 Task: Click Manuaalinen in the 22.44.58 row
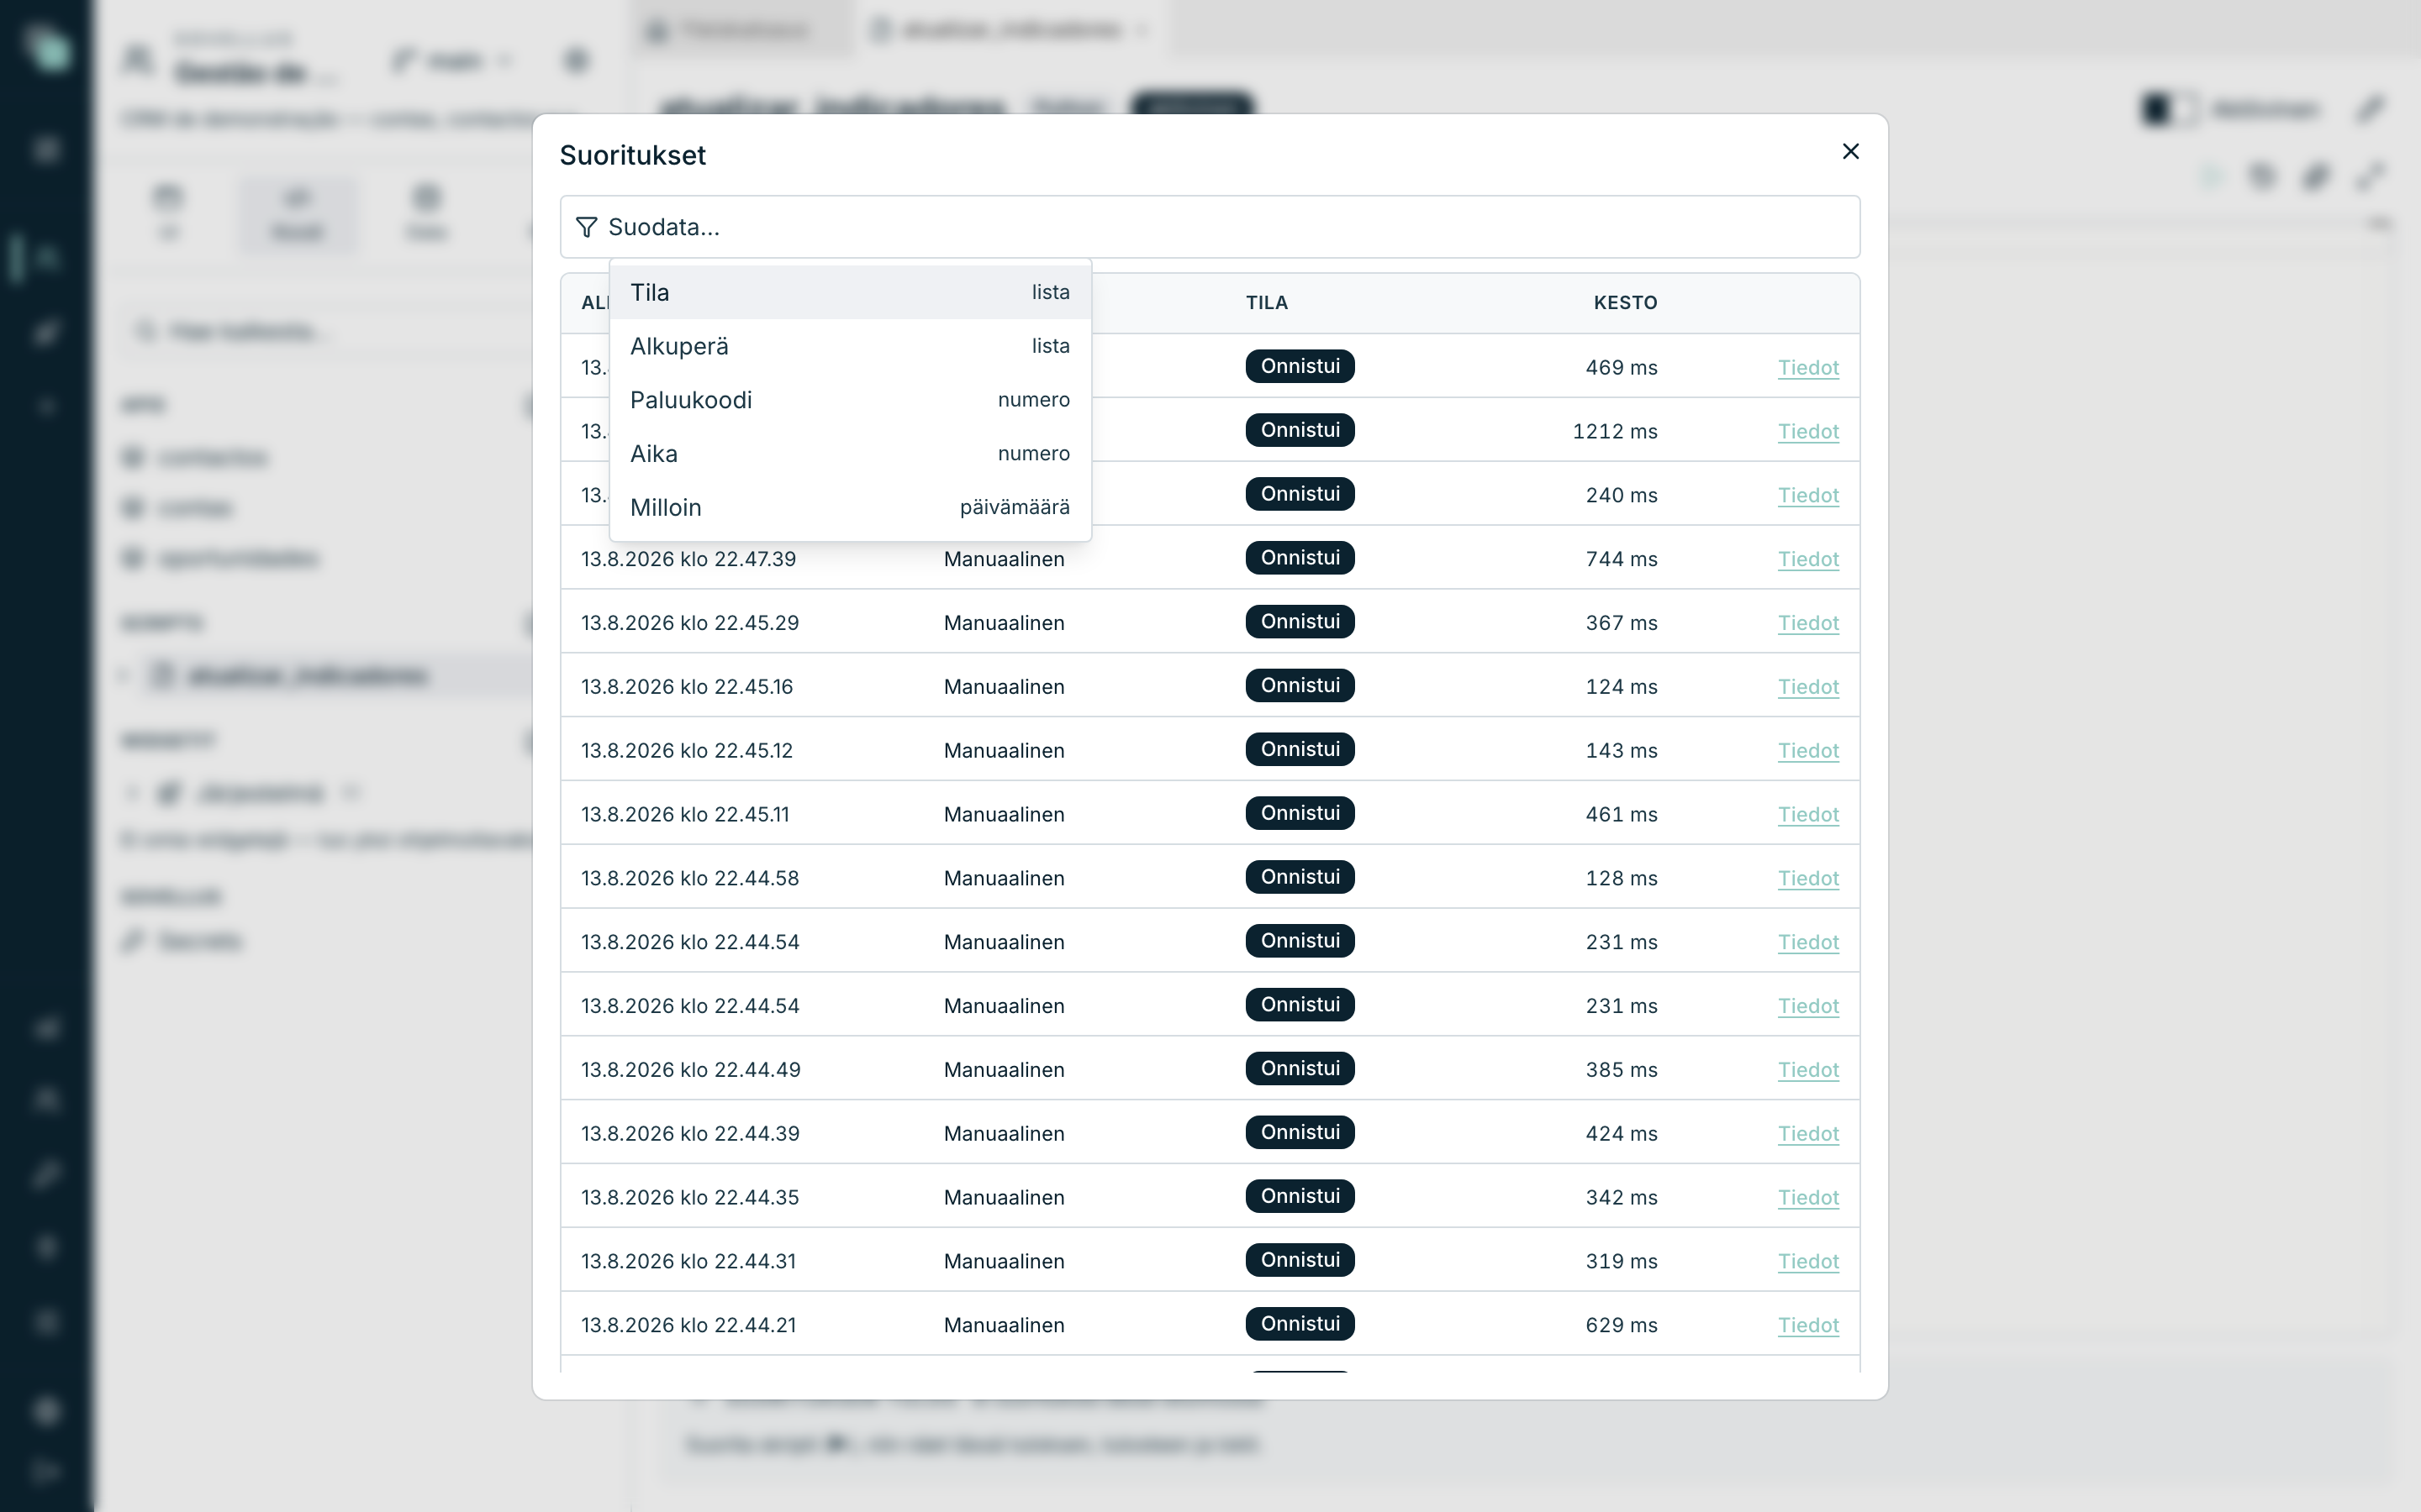[1004, 880]
